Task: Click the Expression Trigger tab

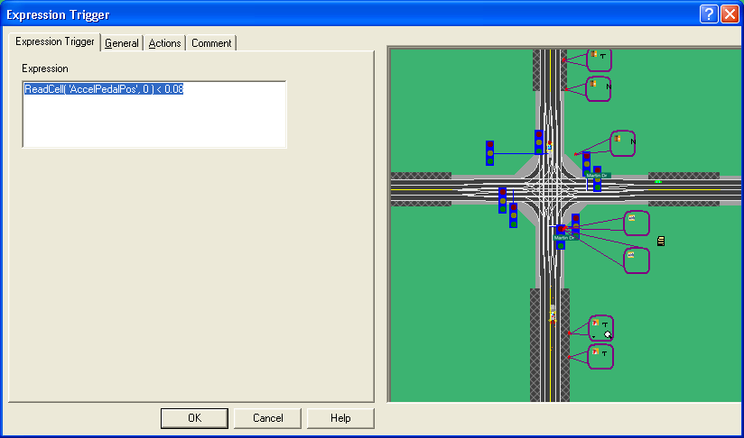Action: pos(55,42)
